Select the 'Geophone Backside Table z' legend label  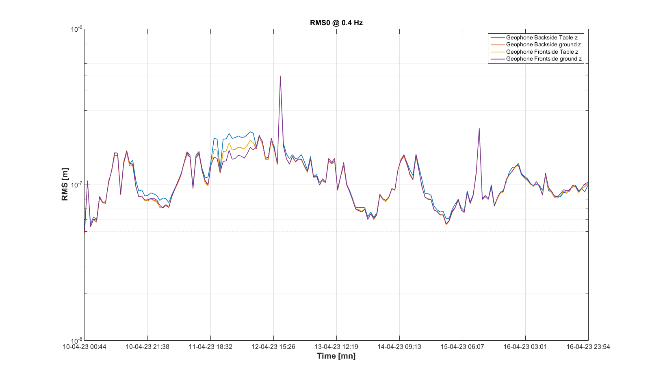coord(542,37)
